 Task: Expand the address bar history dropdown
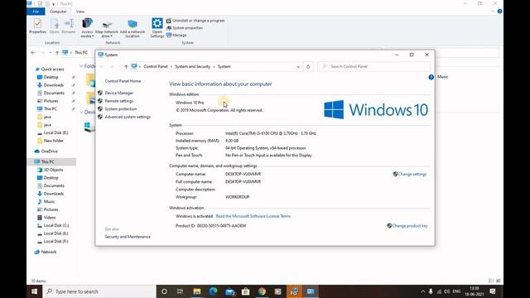click(298, 66)
